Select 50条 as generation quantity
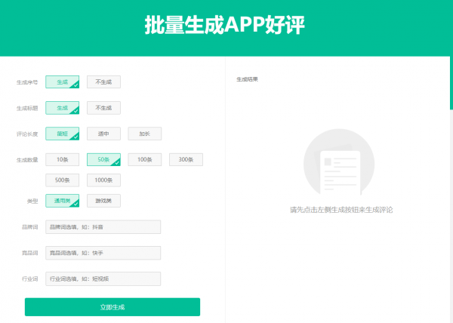 103,159
